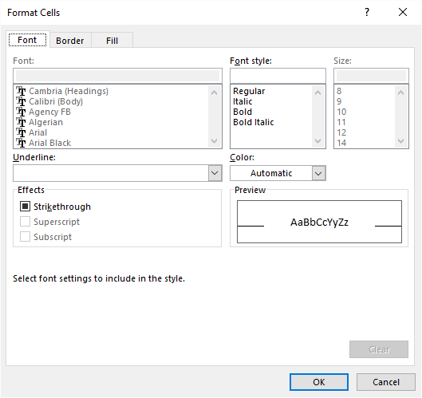Click the TrueType icon beside Algerian

[21, 122]
